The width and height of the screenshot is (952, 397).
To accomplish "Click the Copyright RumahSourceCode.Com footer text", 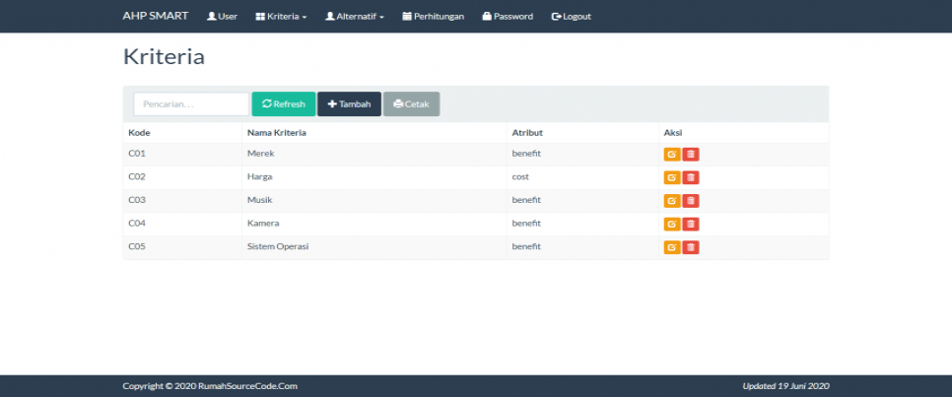I will 210,386.
